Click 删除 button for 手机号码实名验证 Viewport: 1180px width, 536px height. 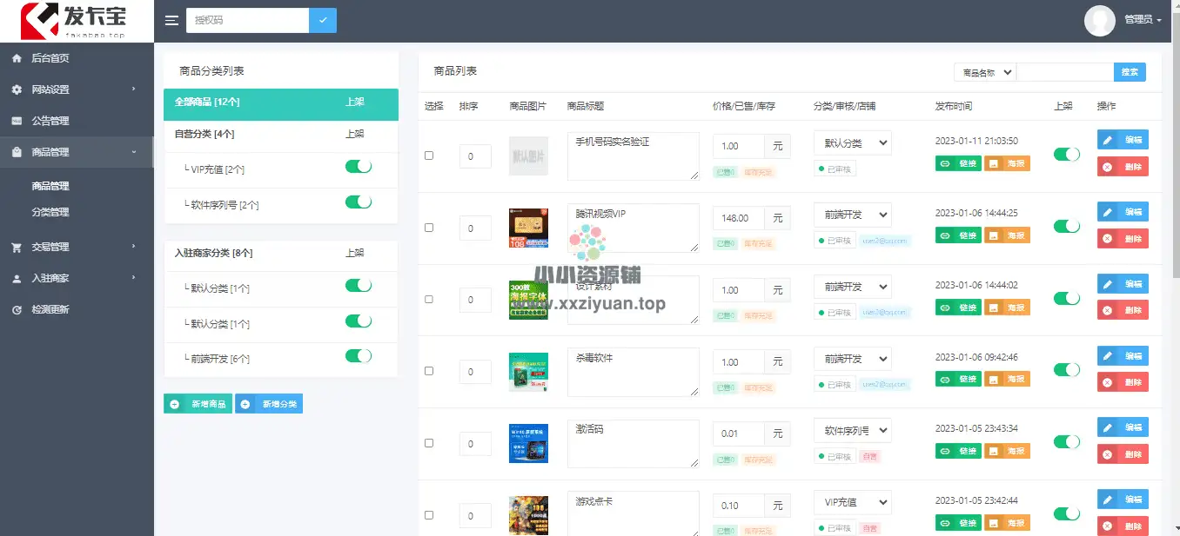(x=1123, y=166)
